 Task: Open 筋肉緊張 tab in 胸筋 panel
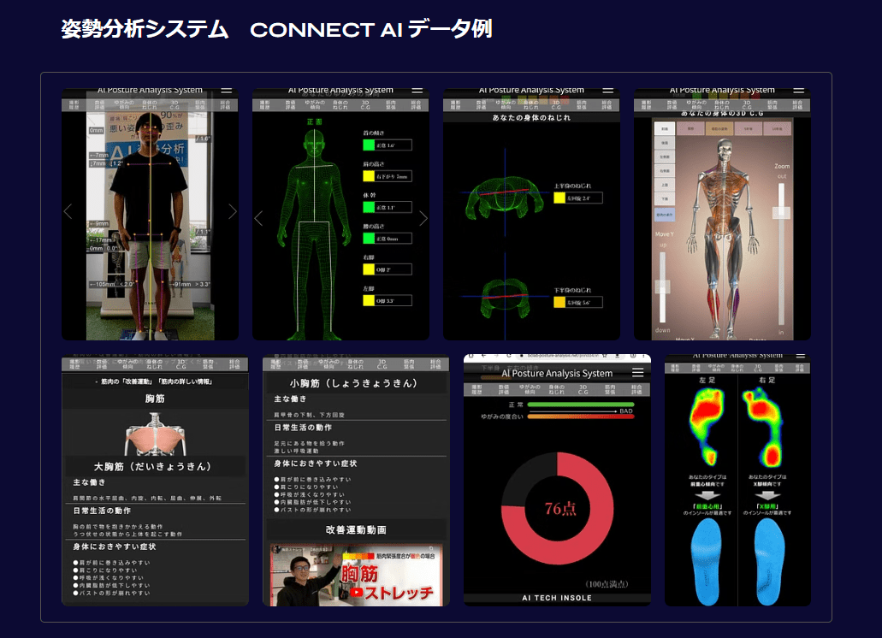(x=208, y=364)
